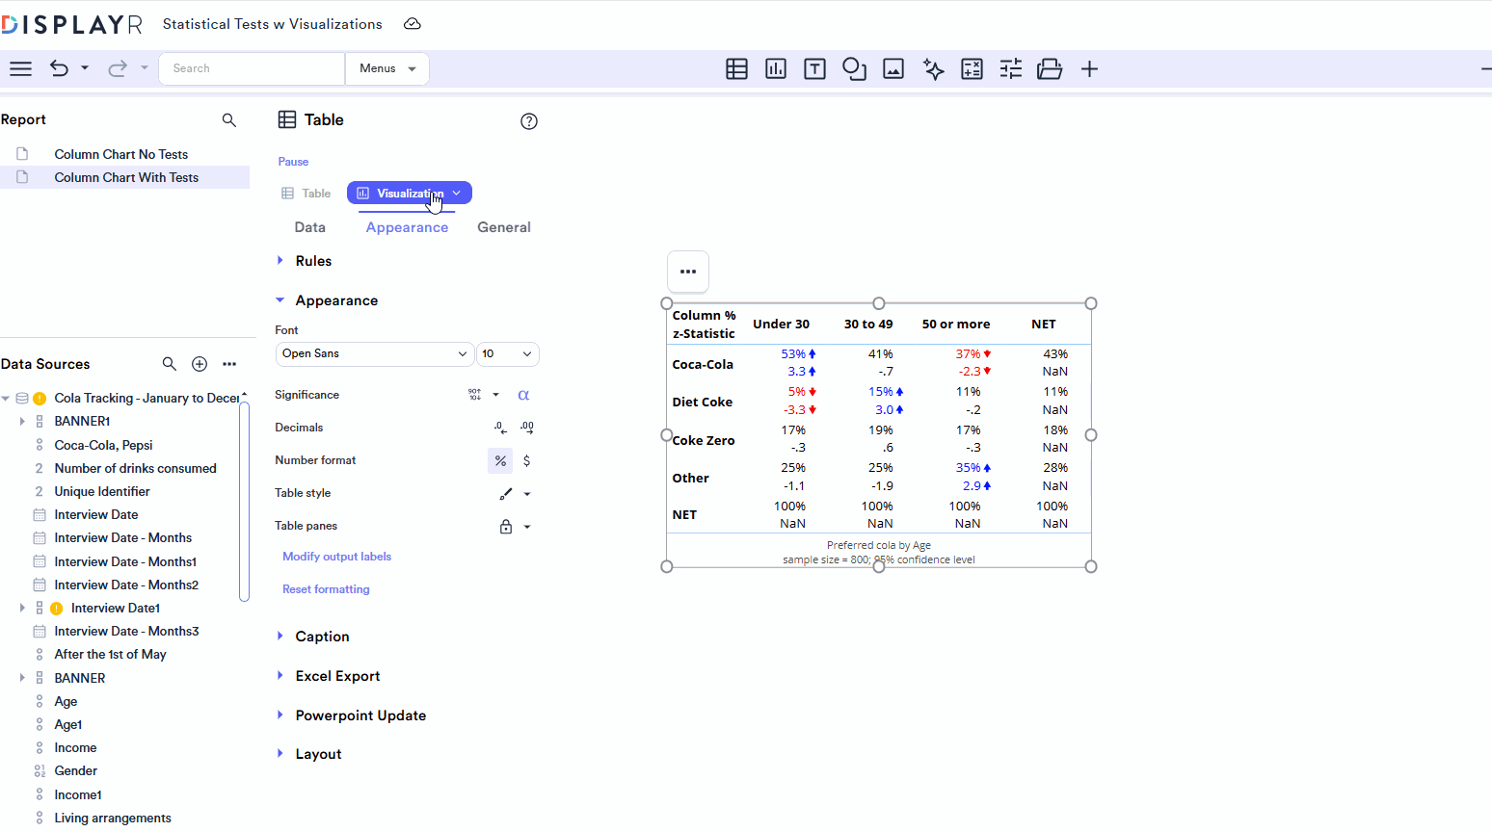Open the Menus dropdown
The height and width of the screenshot is (832, 1492).
(387, 68)
